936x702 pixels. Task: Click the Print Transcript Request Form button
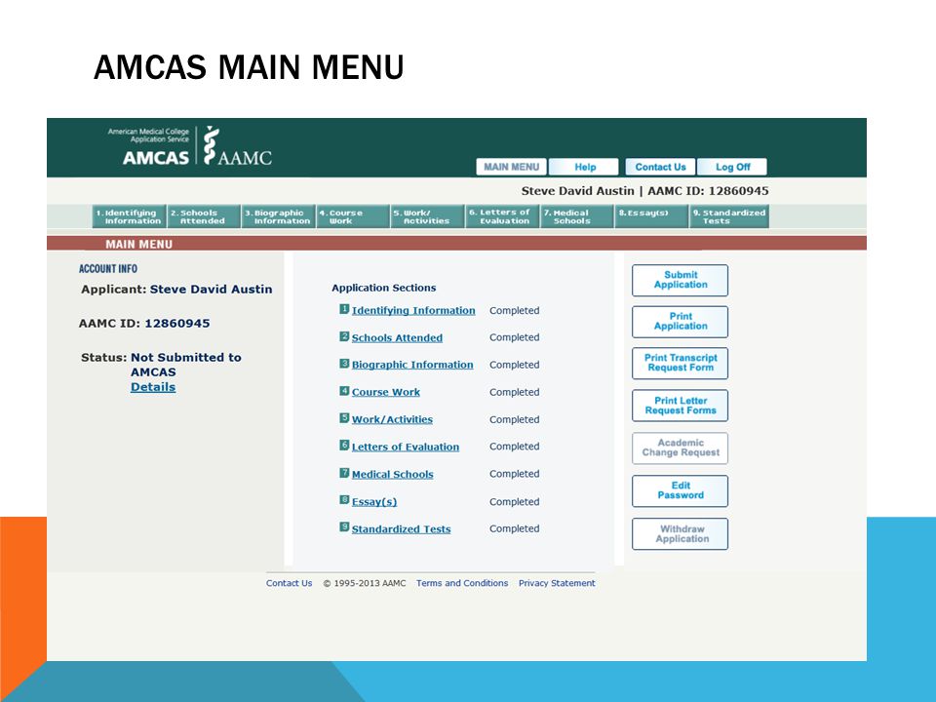pyautogui.click(x=680, y=363)
